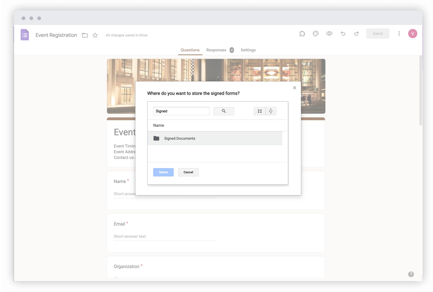The image size is (433, 292).
Task: Open the add-ons puzzle piece icon
Action: point(302,33)
